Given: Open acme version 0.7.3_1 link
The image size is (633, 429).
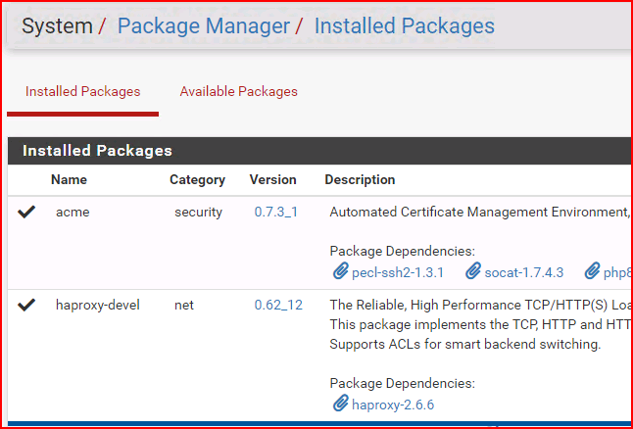Looking at the screenshot, I should [x=276, y=213].
